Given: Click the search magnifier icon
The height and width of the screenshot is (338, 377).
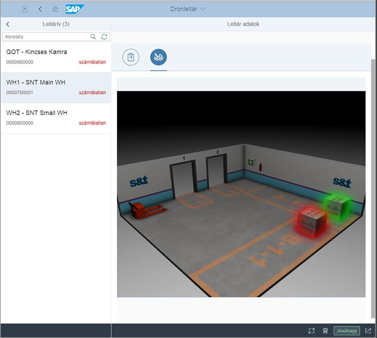Looking at the screenshot, I should coord(93,37).
